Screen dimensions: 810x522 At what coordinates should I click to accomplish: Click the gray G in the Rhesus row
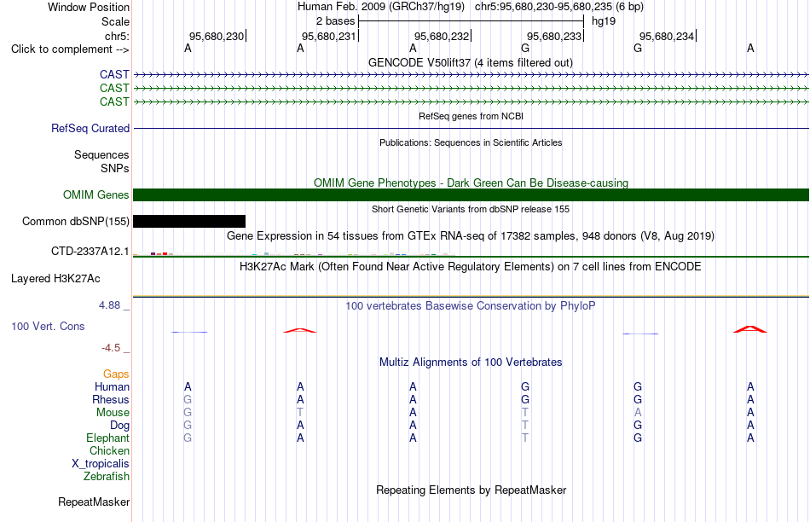pos(188,399)
